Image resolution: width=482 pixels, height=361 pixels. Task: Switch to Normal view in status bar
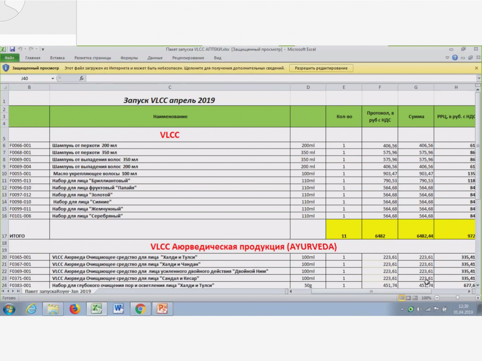[401, 298]
